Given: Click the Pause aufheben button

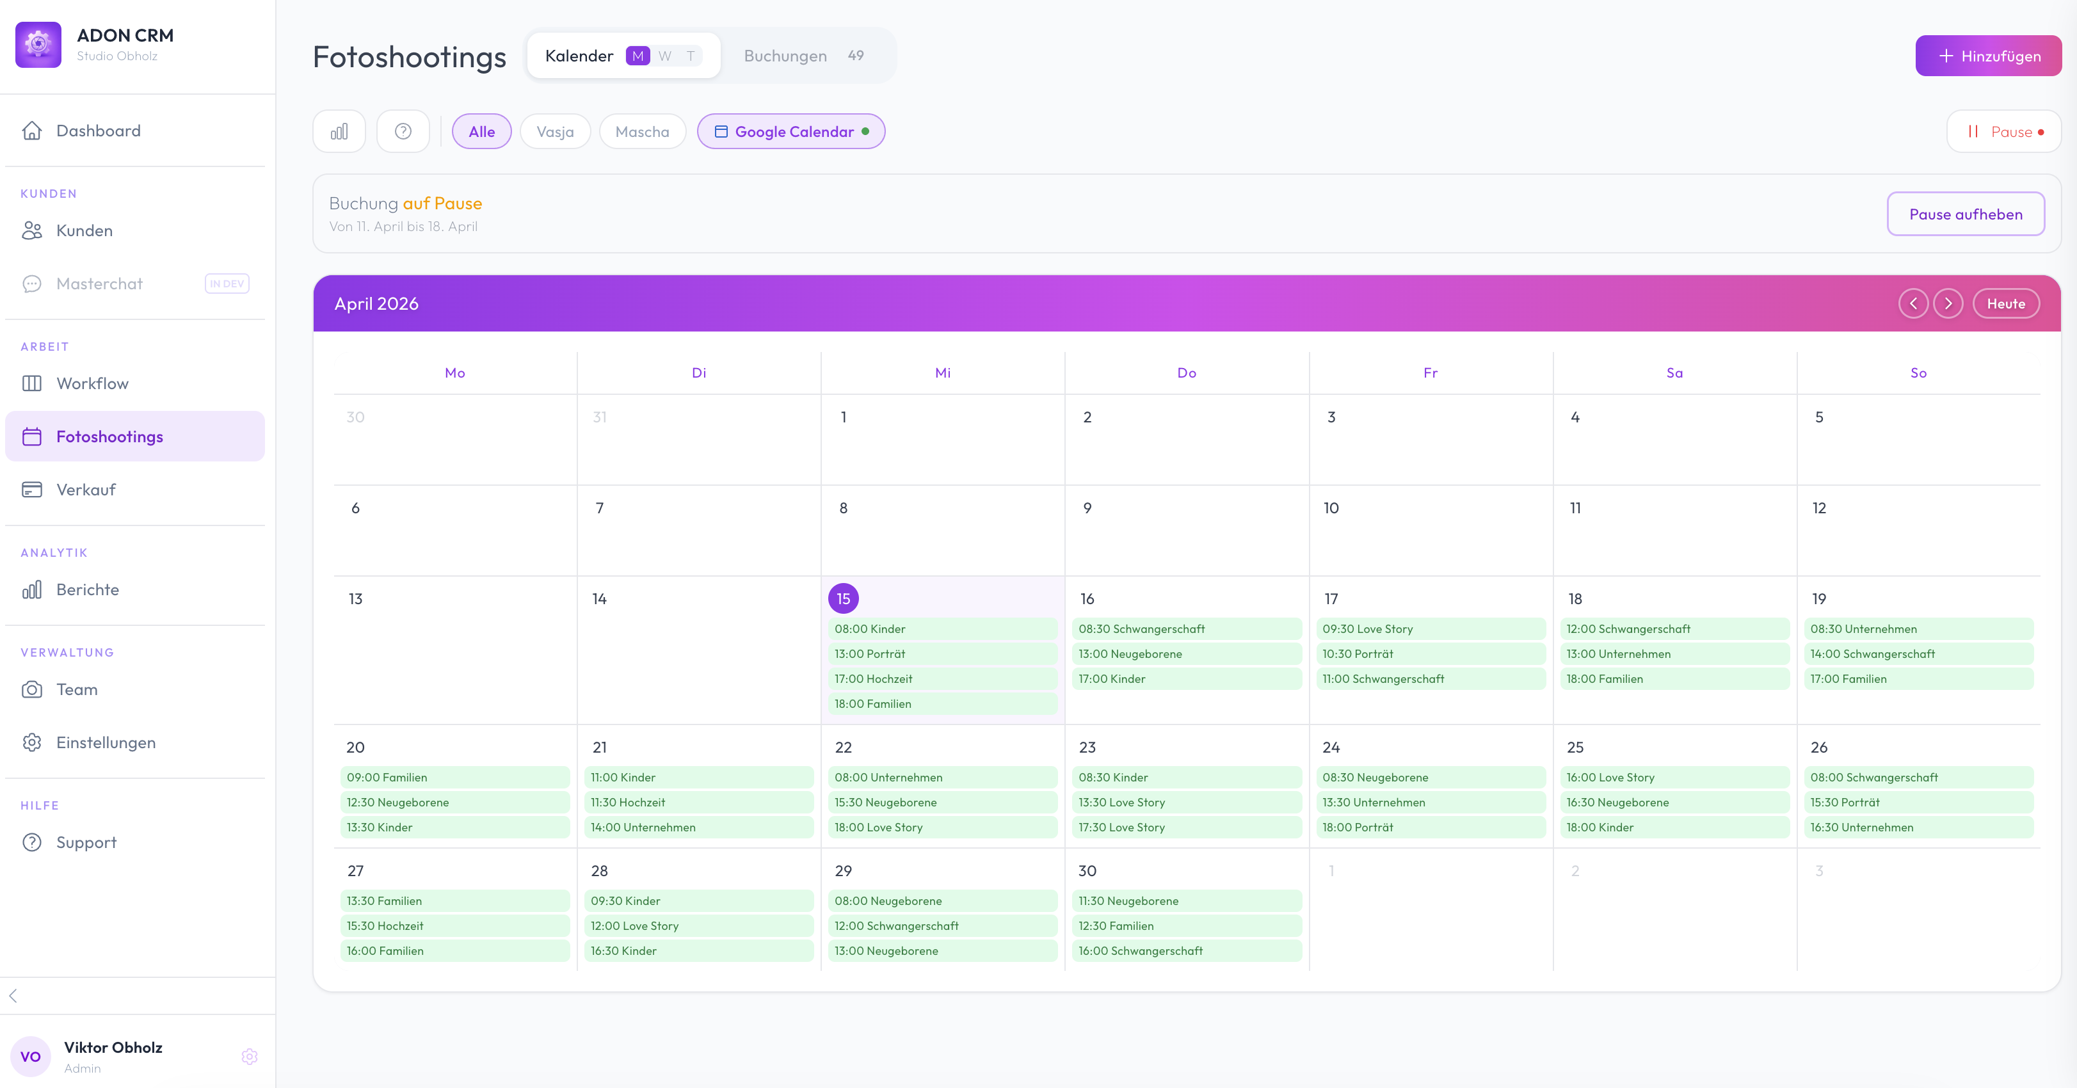Looking at the screenshot, I should pos(1966,214).
